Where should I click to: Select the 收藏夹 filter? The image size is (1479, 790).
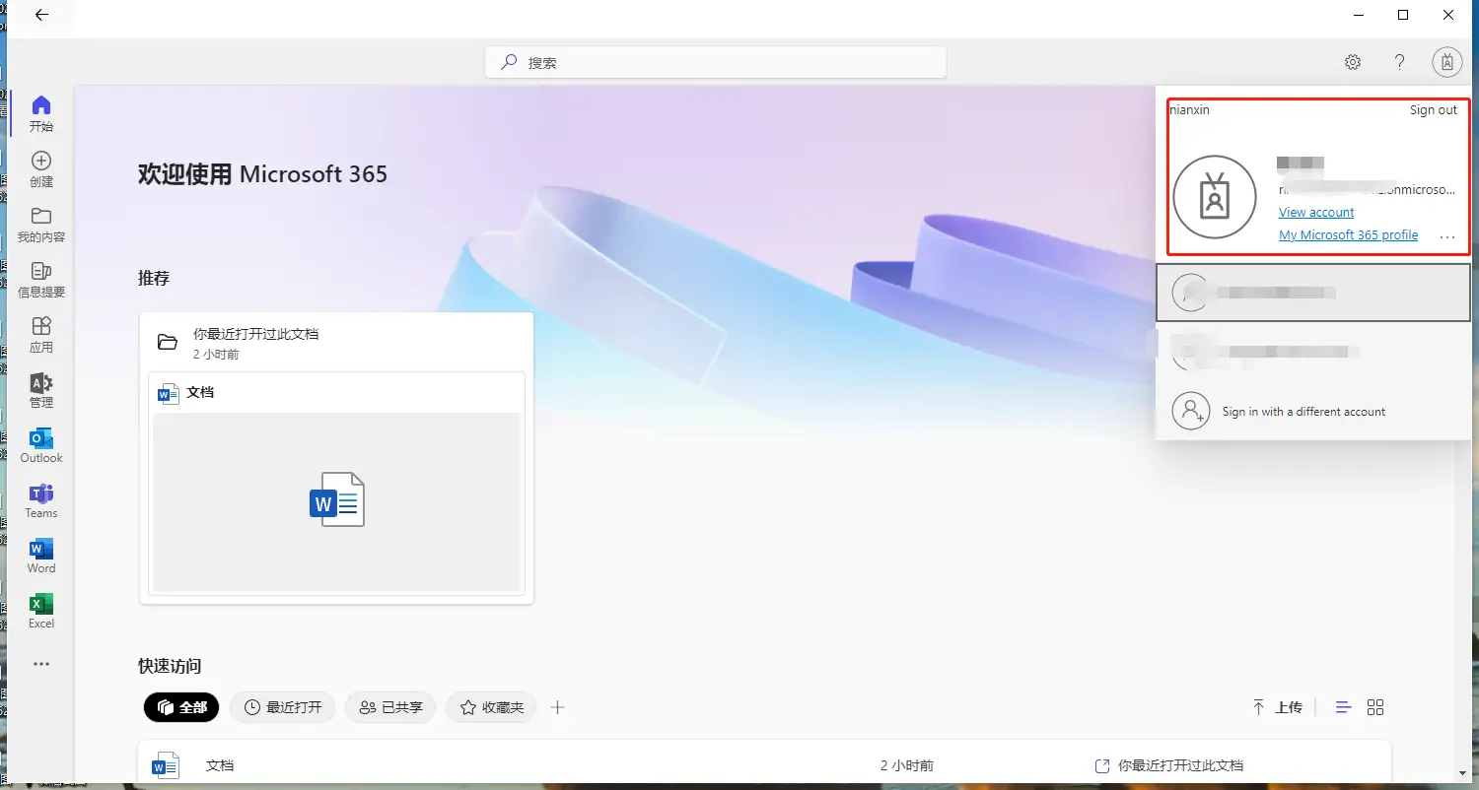[491, 706]
